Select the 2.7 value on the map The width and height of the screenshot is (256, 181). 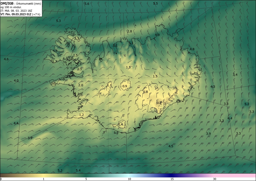(54, 62)
